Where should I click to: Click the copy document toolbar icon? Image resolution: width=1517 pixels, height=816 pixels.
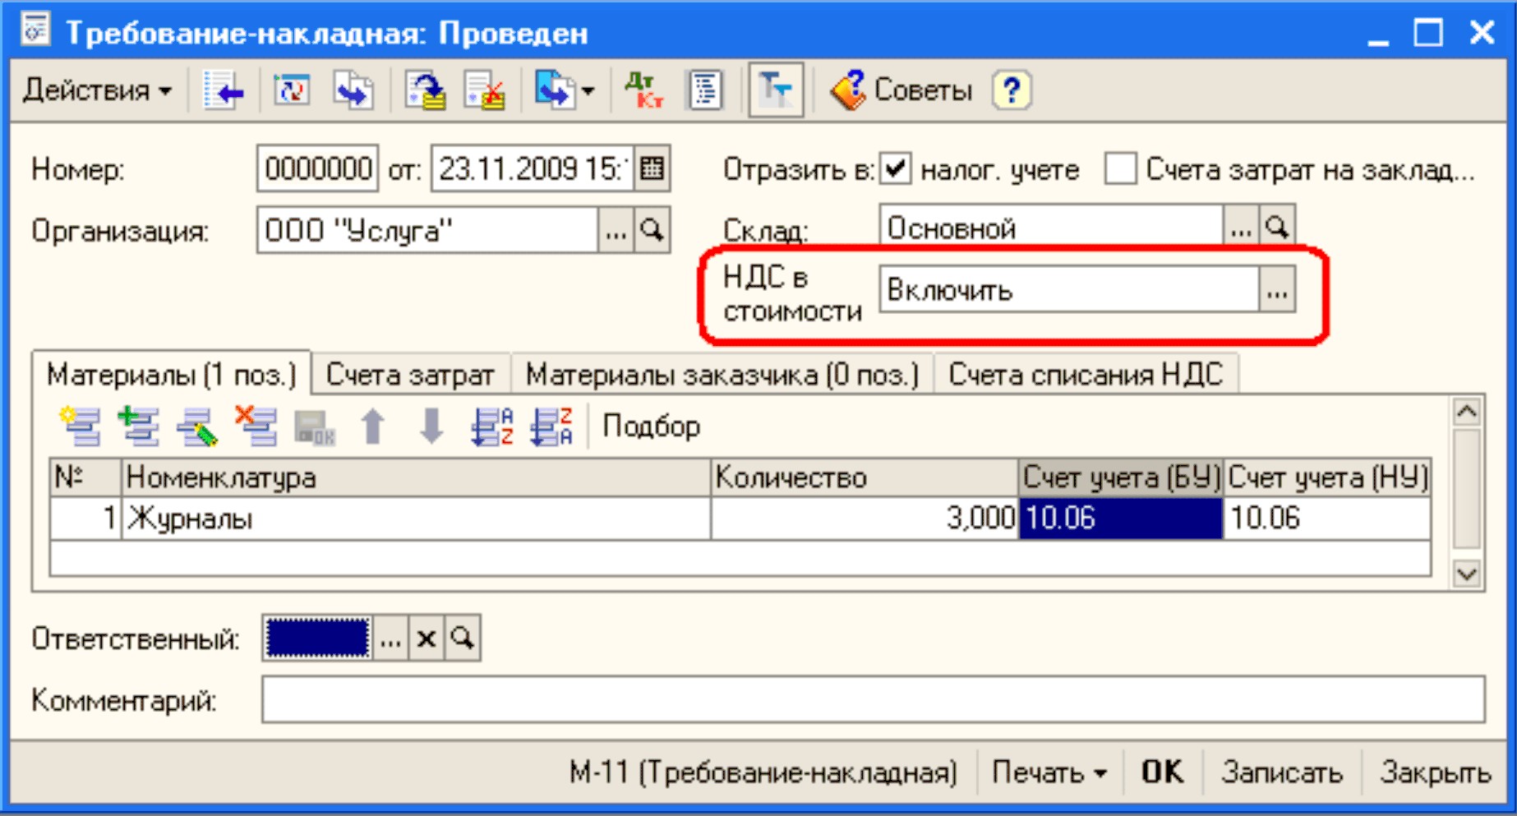[x=353, y=90]
